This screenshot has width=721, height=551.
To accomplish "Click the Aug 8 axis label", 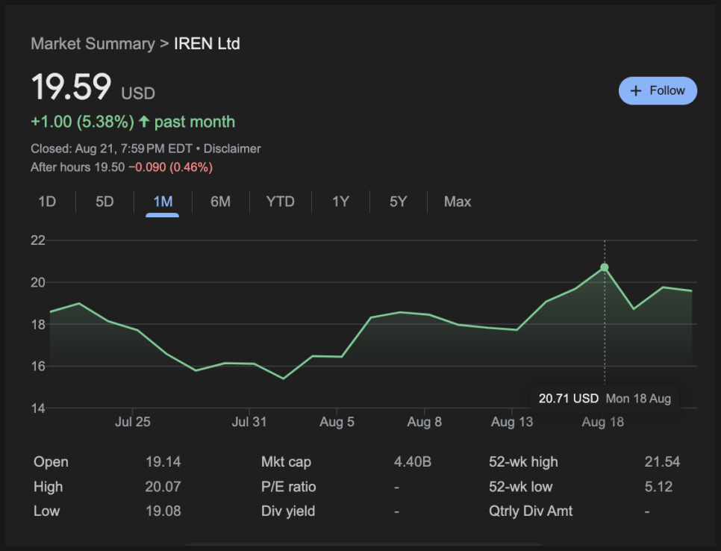I will (x=425, y=422).
